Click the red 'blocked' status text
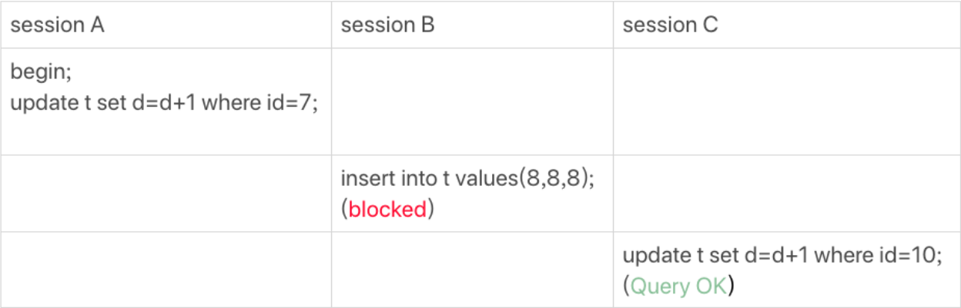The height and width of the screenshot is (308, 961). tap(387, 210)
